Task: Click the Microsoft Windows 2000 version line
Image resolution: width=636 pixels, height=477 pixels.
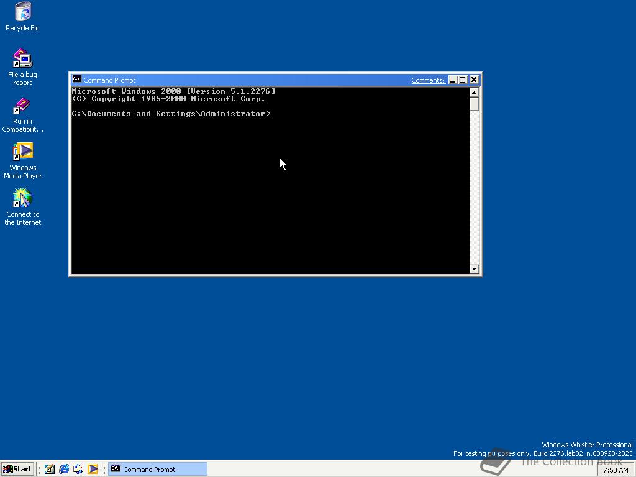Action: pyautogui.click(x=174, y=91)
